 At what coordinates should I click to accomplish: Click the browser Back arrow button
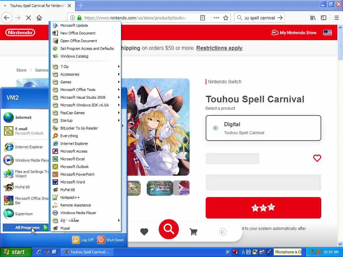pos(7,18)
